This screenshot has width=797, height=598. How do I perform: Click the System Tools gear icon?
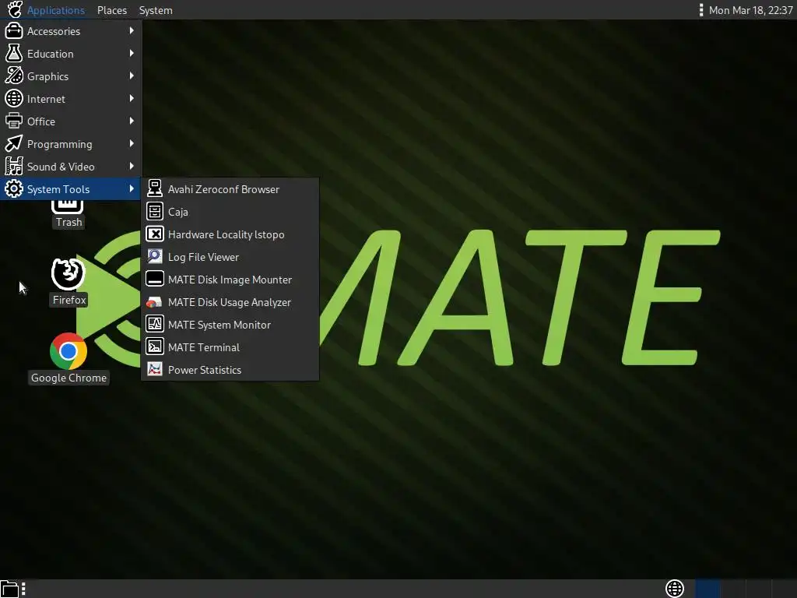click(x=14, y=188)
